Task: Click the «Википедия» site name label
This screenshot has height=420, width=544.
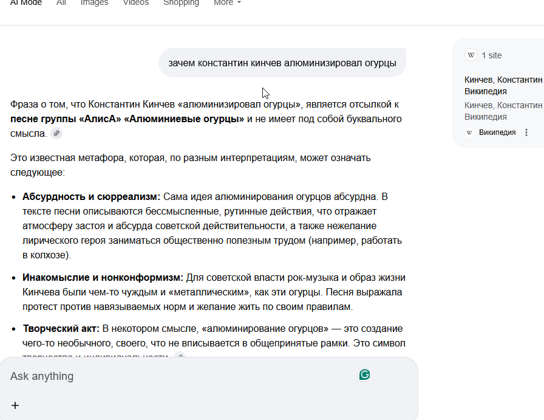Action: tap(497, 133)
